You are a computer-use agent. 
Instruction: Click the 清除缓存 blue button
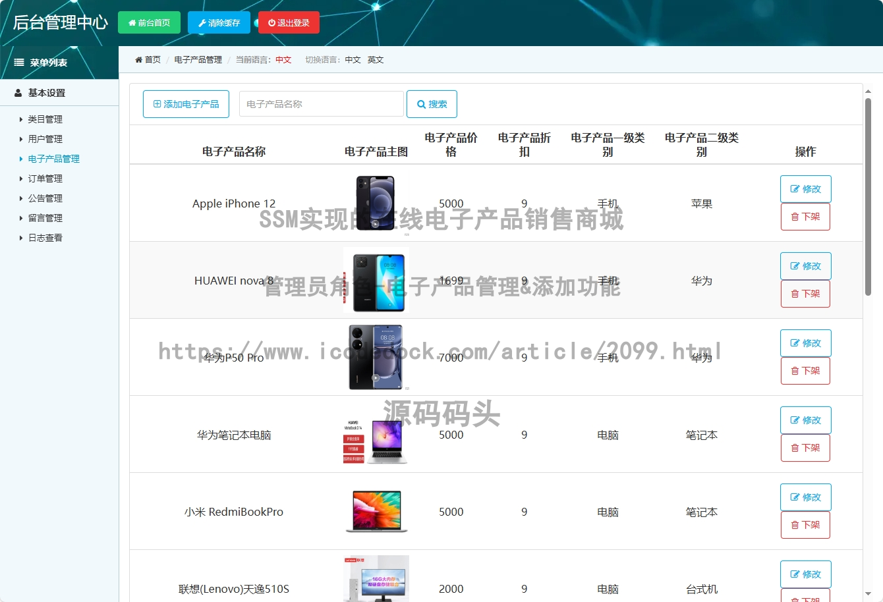pyautogui.click(x=219, y=22)
